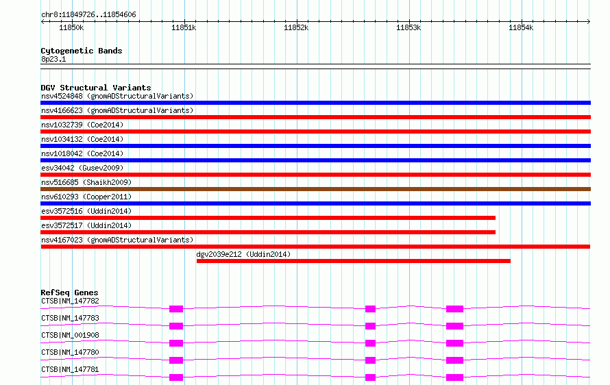Click middle exon of CTSB|NM_147782
The width and height of the screenshot is (610, 385).
[370, 309]
